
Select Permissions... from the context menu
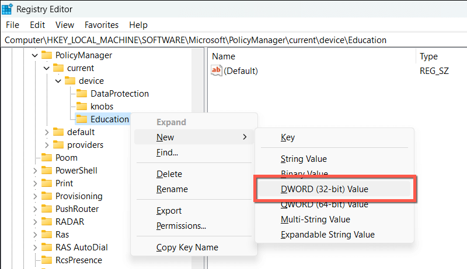pyautogui.click(x=181, y=226)
